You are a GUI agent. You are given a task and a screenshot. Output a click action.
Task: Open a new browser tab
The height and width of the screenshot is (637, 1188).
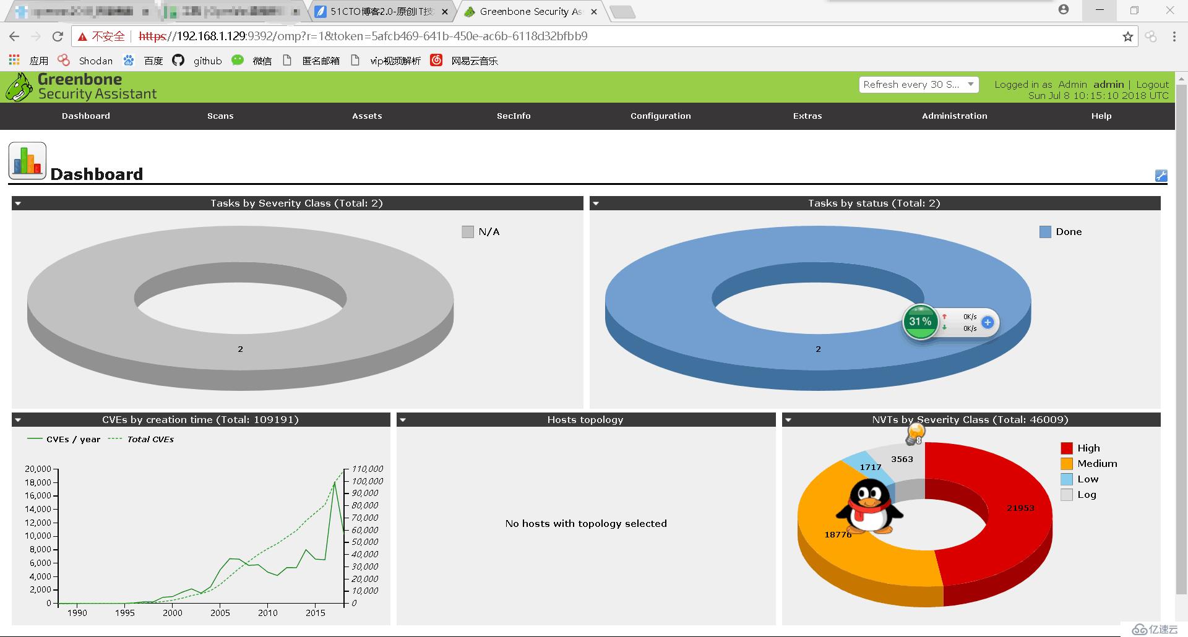[x=622, y=12]
